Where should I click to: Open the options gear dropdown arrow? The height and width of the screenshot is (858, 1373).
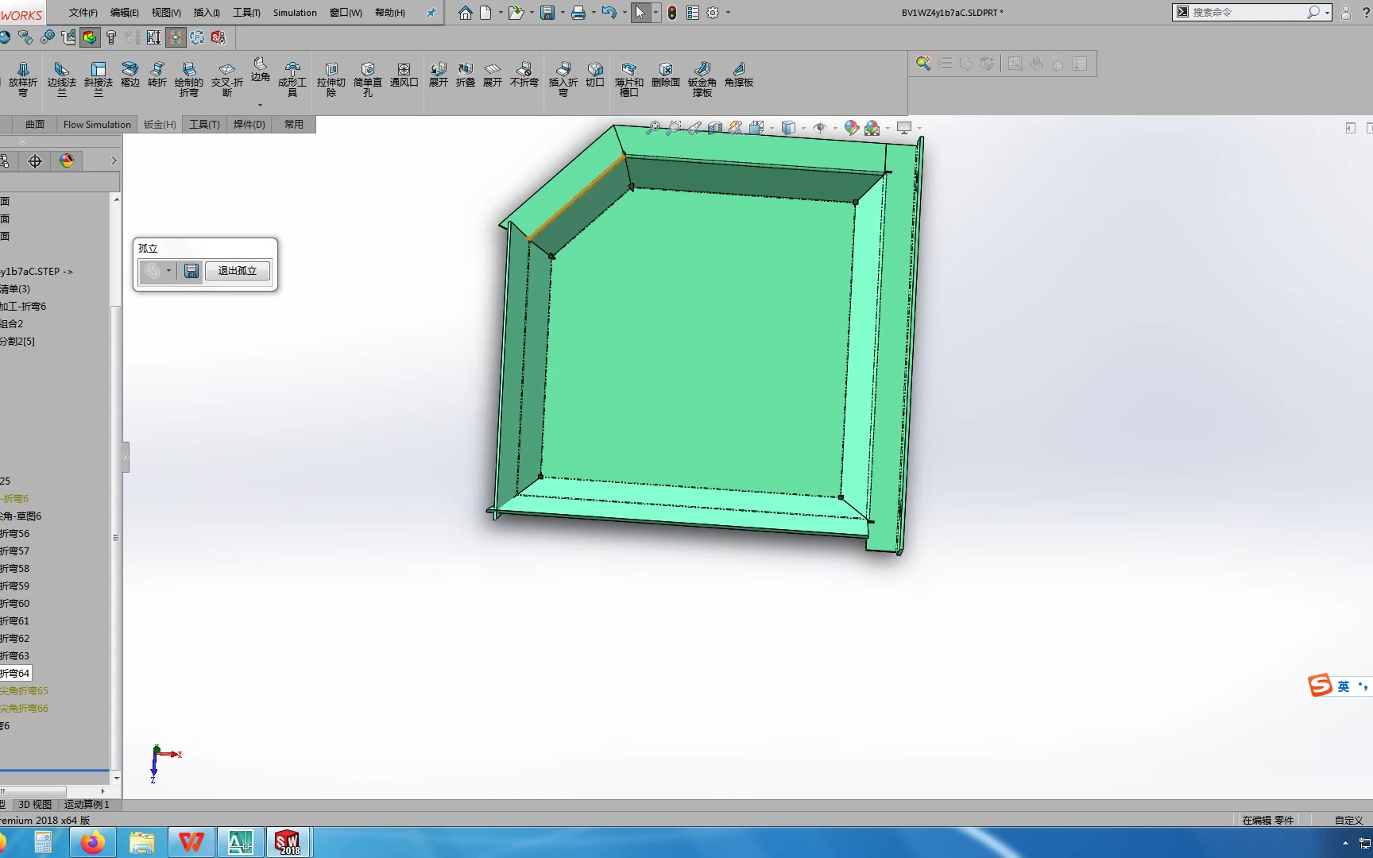728,13
